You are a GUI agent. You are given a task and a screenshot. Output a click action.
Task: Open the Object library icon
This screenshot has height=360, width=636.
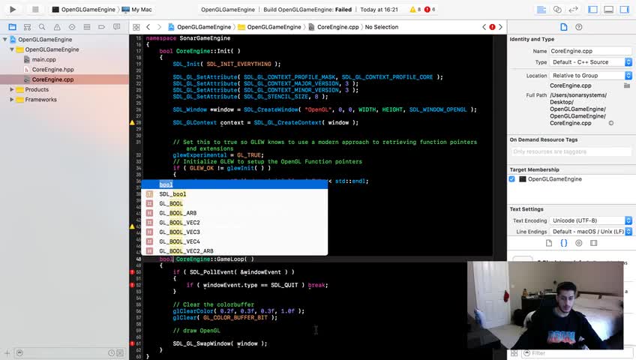pyautogui.click(x=579, y=243)
